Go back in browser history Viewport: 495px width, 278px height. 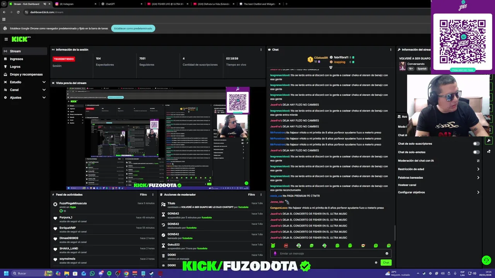[4, 12]
